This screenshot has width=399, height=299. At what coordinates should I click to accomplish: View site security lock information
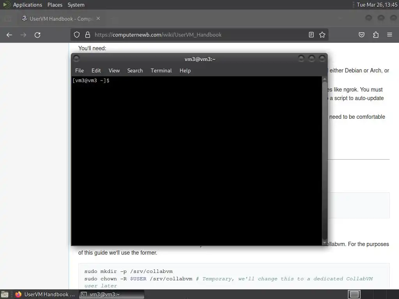(88, 35)
